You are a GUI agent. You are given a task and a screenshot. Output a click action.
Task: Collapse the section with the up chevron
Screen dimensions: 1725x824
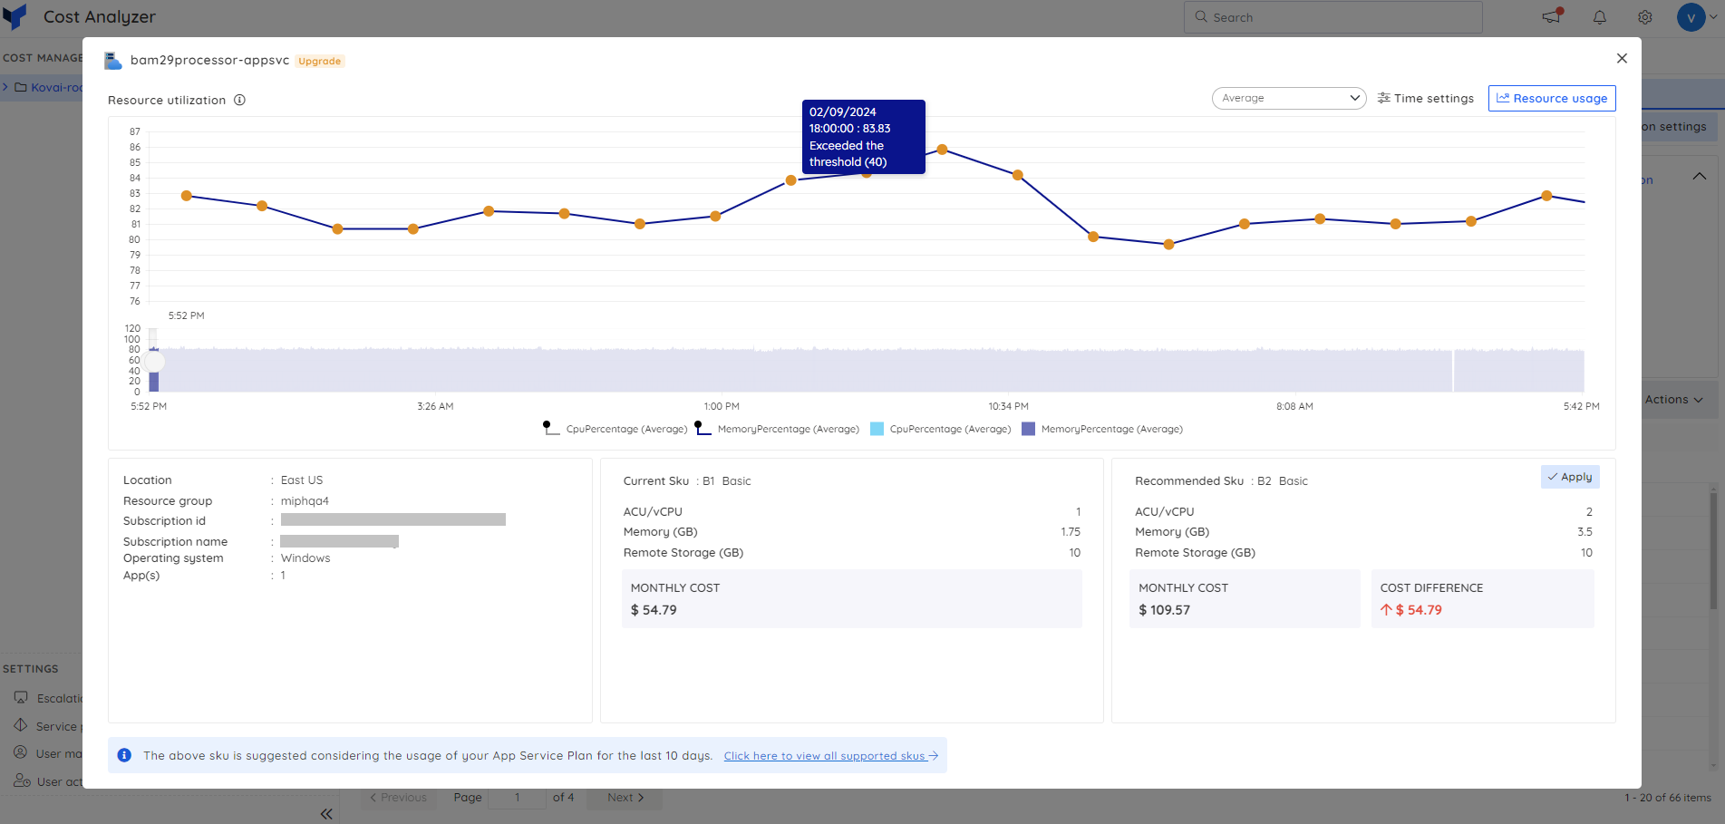pyautogui.click(x=1700, y=176)
